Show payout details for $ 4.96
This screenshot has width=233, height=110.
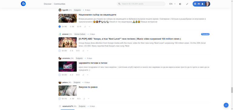64,27
